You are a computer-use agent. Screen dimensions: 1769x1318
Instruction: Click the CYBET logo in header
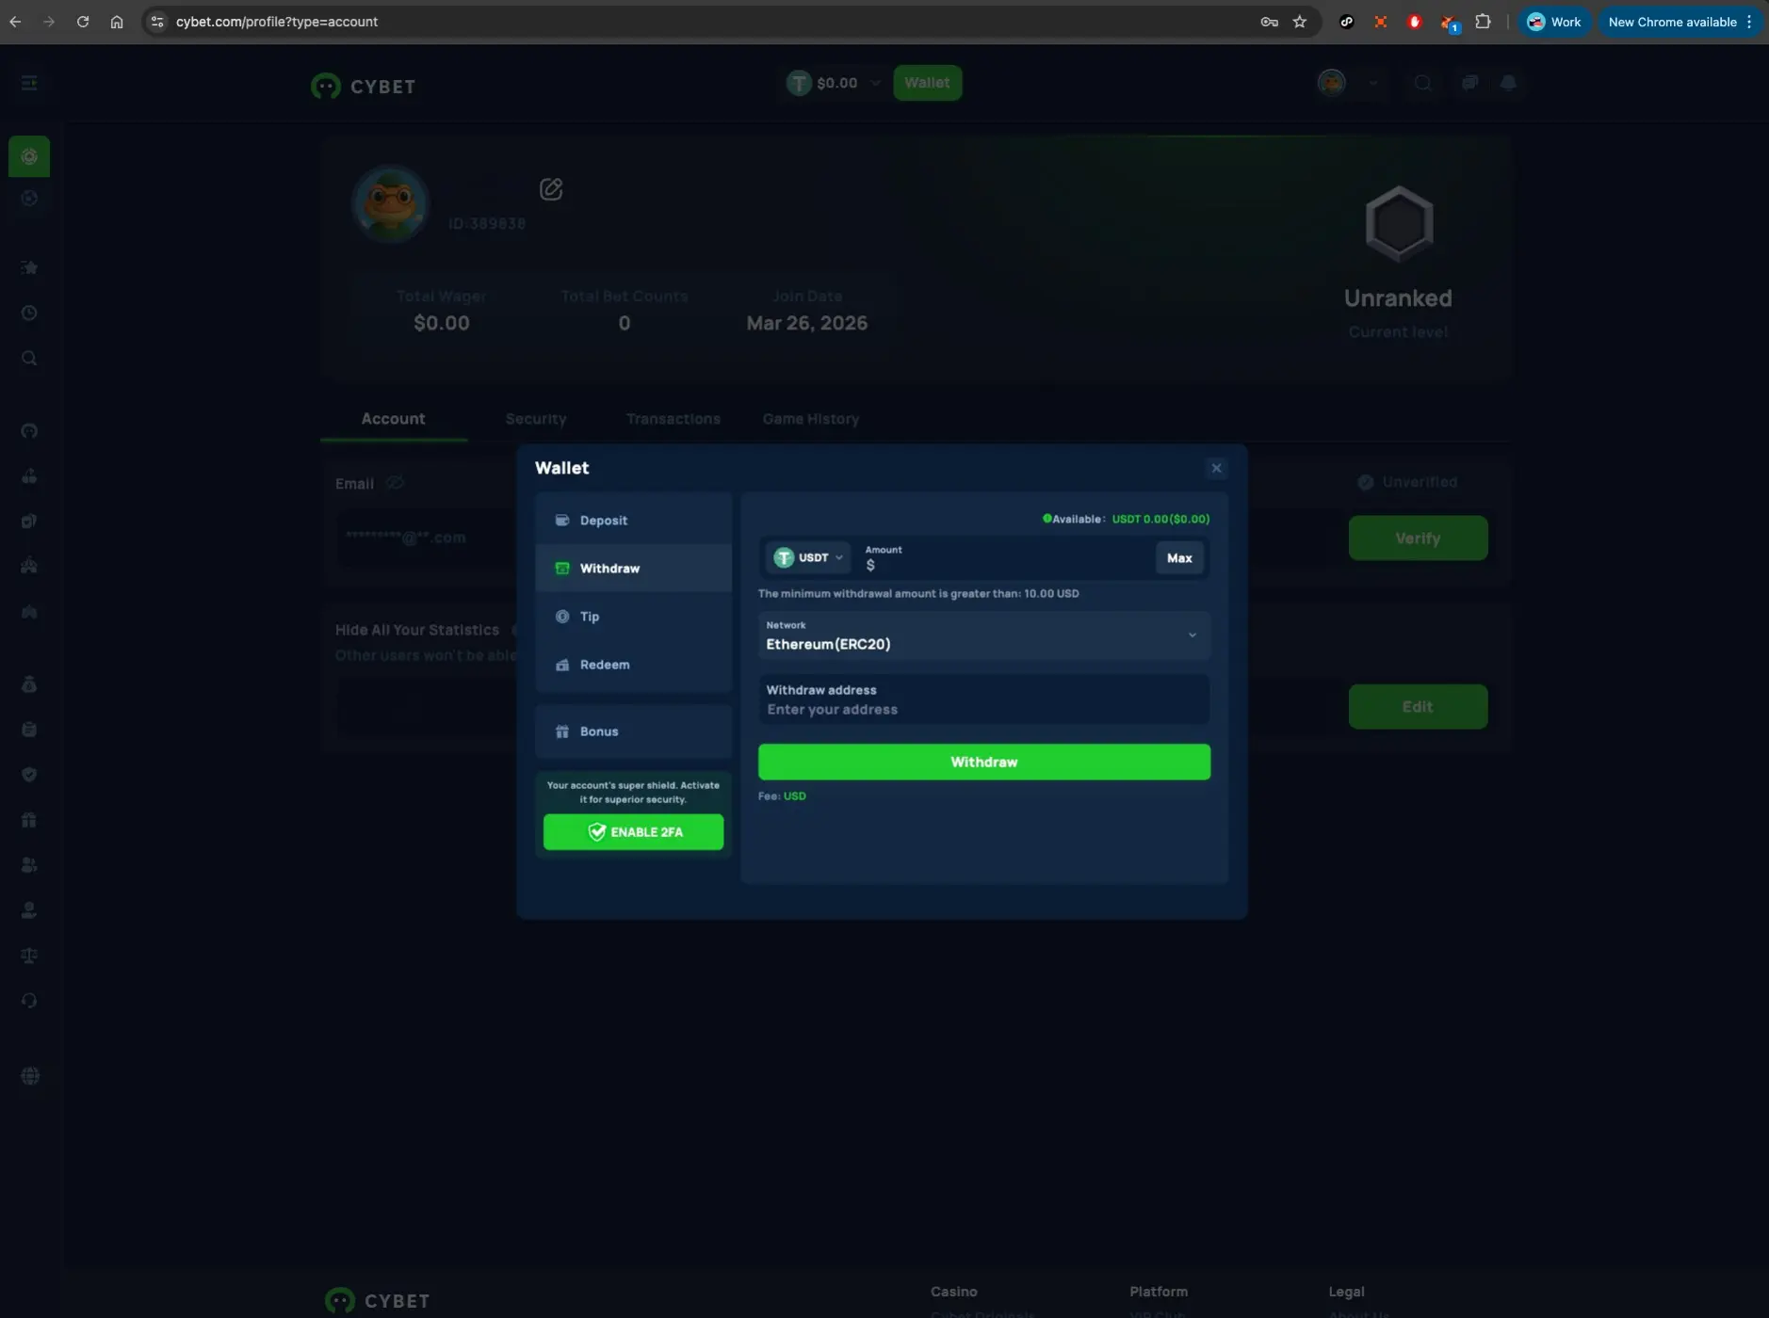(x=364, y=87)
